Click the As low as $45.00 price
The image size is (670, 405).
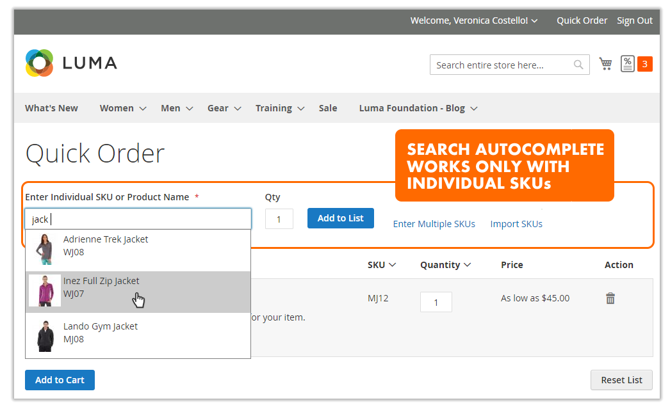tap(535, 298)
